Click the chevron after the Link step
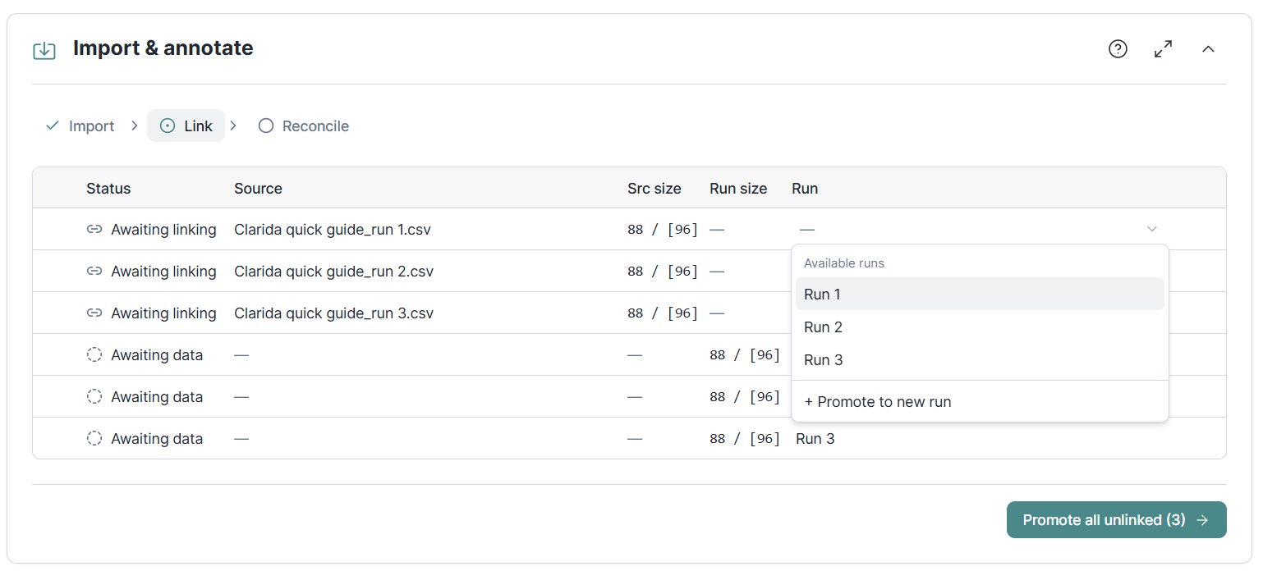Screen dimensions: 1263x571 tap(233, 126)
